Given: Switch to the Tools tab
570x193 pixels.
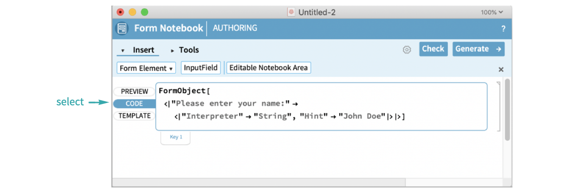Looking at the screenshot, I should coord(189,50).
